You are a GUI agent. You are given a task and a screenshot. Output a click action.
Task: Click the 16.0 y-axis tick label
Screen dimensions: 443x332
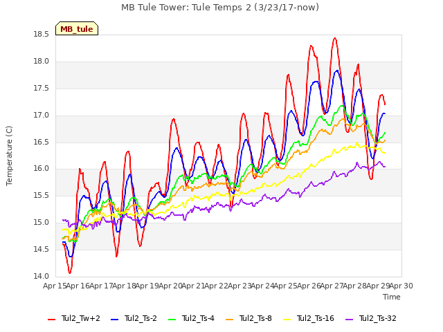click(42, 169)
